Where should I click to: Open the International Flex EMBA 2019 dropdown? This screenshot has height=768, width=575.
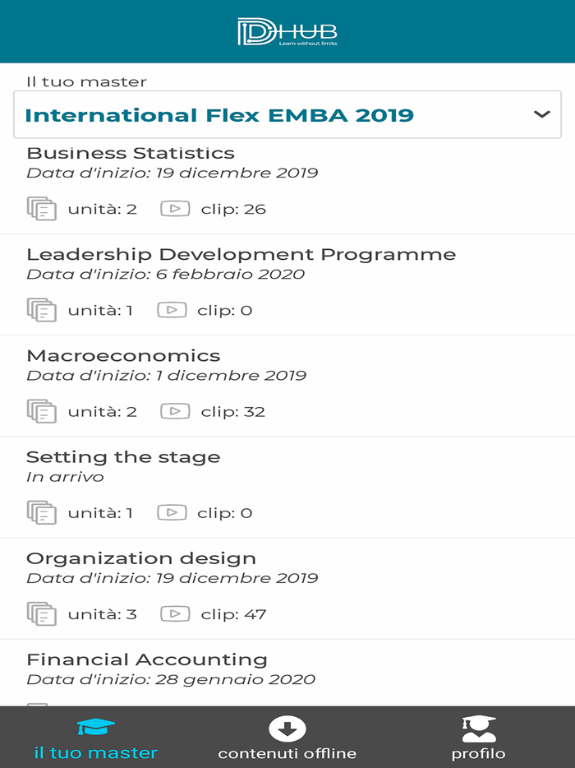click(x=219, y=115)
